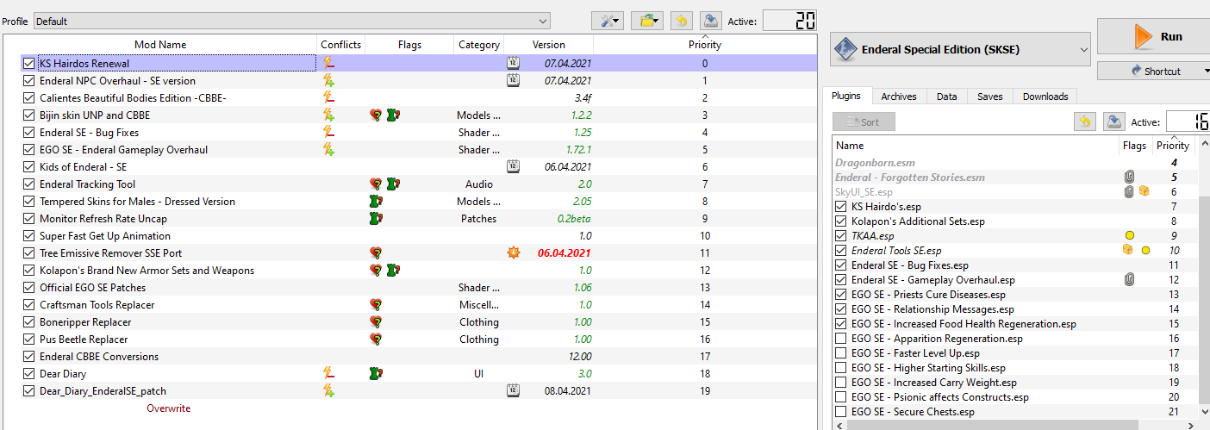Viewport: 1210px width, 430px height.
Task: Sort by Category column header
Action: 479,45
